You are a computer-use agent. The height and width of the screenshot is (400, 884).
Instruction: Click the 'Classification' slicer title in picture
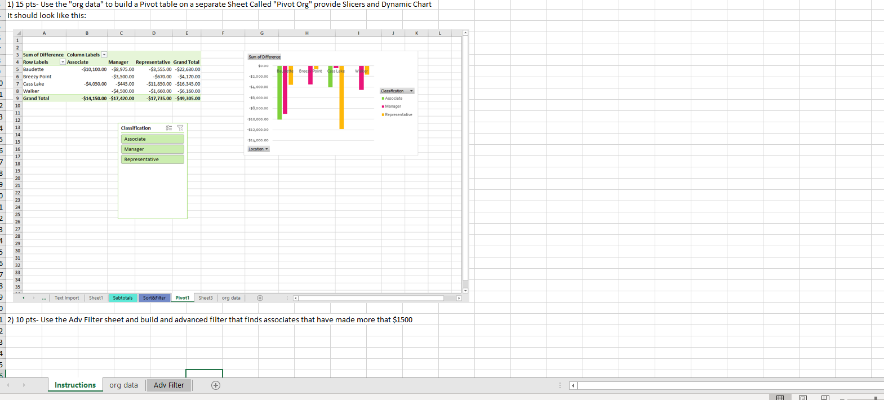tap(136, 128)
